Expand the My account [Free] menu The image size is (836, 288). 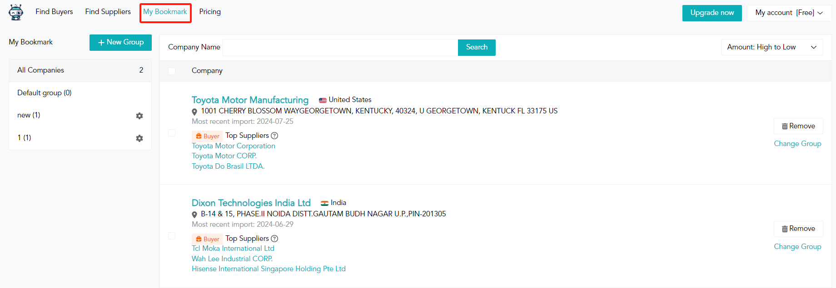click(789, 13)
